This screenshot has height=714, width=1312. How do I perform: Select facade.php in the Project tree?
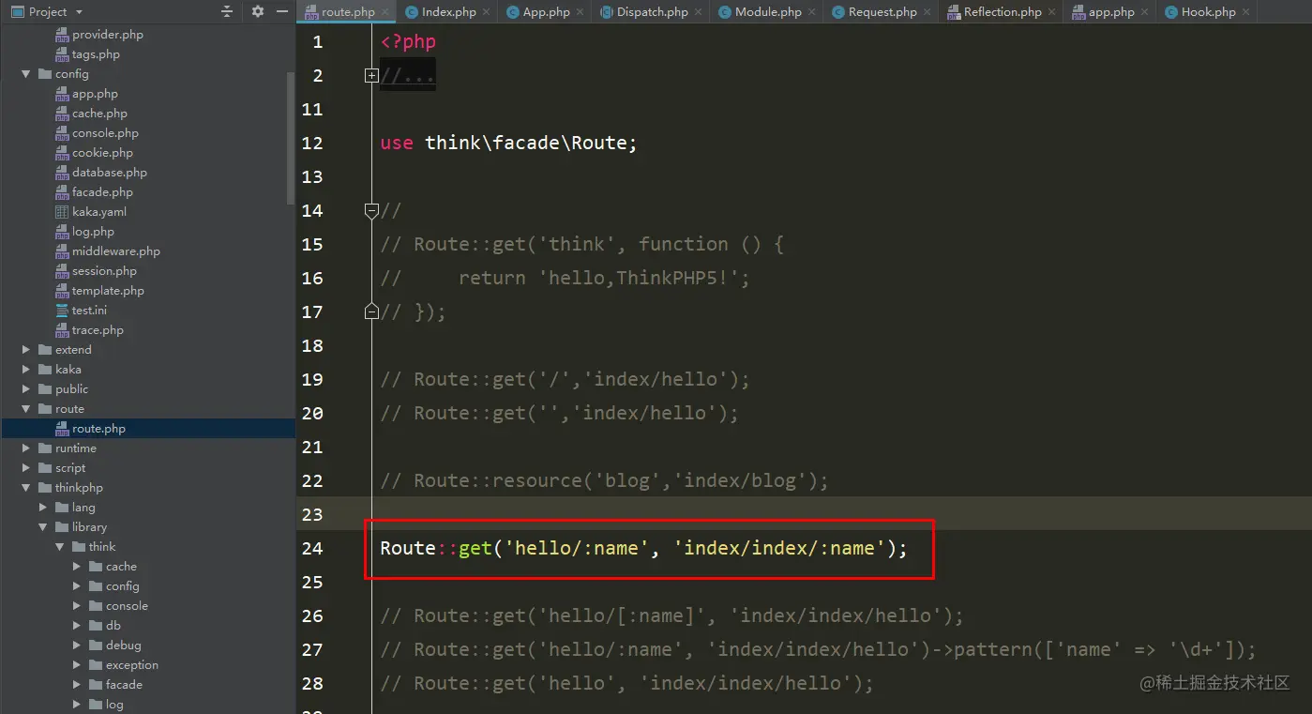click(x=102, y=192)
